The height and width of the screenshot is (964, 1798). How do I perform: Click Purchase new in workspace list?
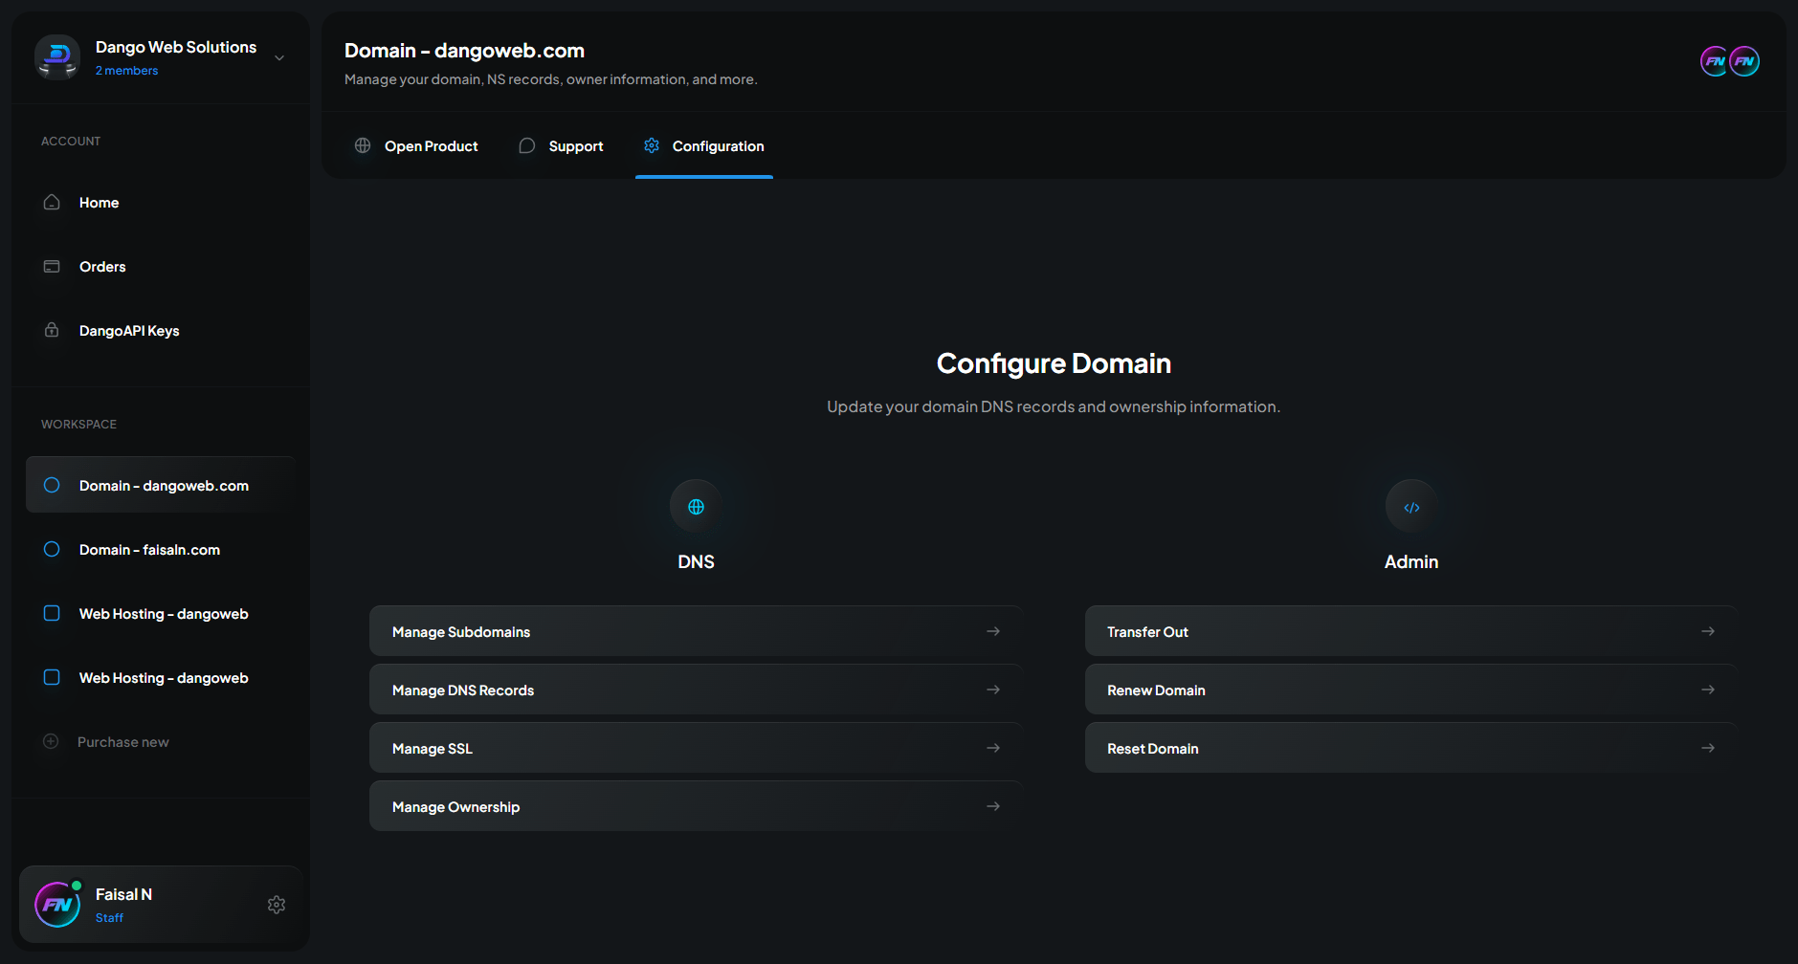pos(122,742)
